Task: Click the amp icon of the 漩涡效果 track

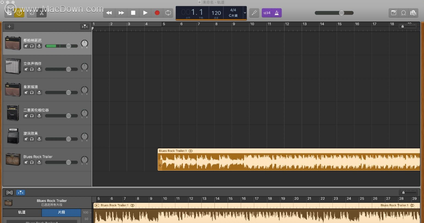Action: 13,136
